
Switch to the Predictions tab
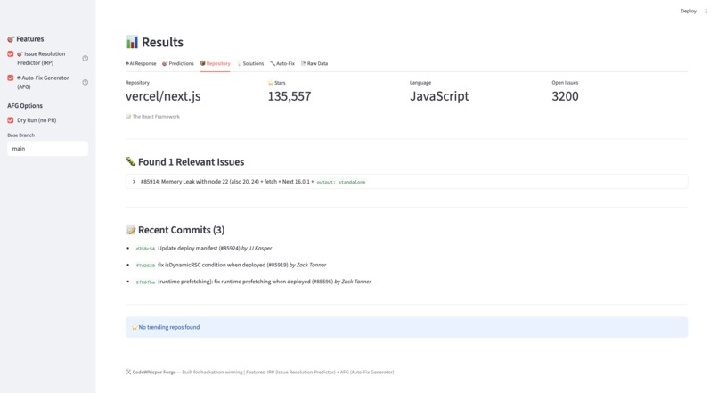coord(178,63)
